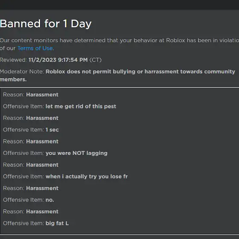Click the "Moderator Note:" label

(22, 72)
